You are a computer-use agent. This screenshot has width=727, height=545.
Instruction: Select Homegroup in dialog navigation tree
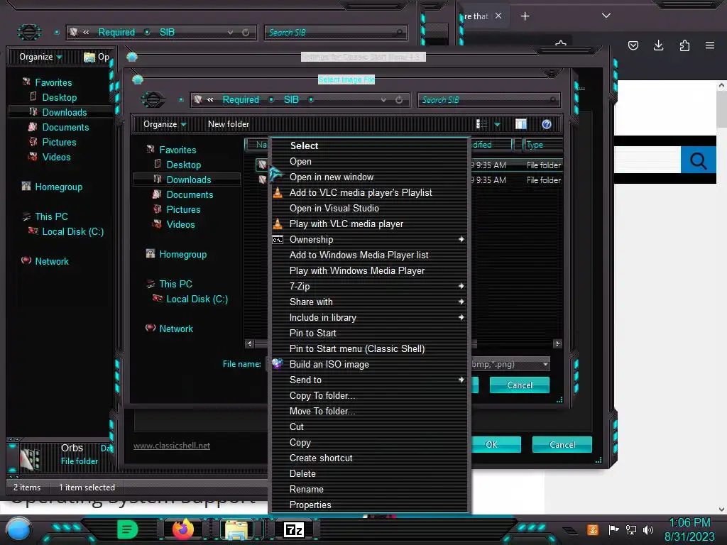pos(182,255)
